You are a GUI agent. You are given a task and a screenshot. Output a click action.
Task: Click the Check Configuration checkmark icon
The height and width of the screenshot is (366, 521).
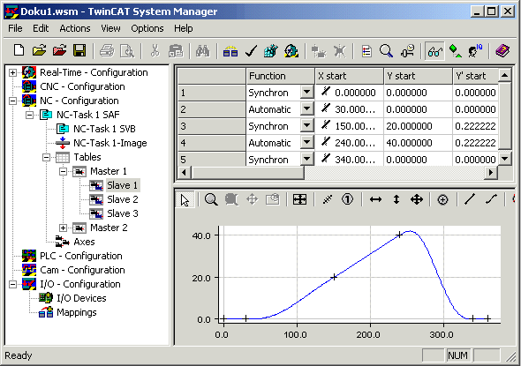251,51
